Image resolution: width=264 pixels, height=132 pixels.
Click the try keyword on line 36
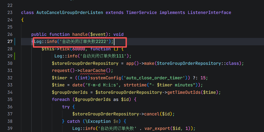coord(66,107)
